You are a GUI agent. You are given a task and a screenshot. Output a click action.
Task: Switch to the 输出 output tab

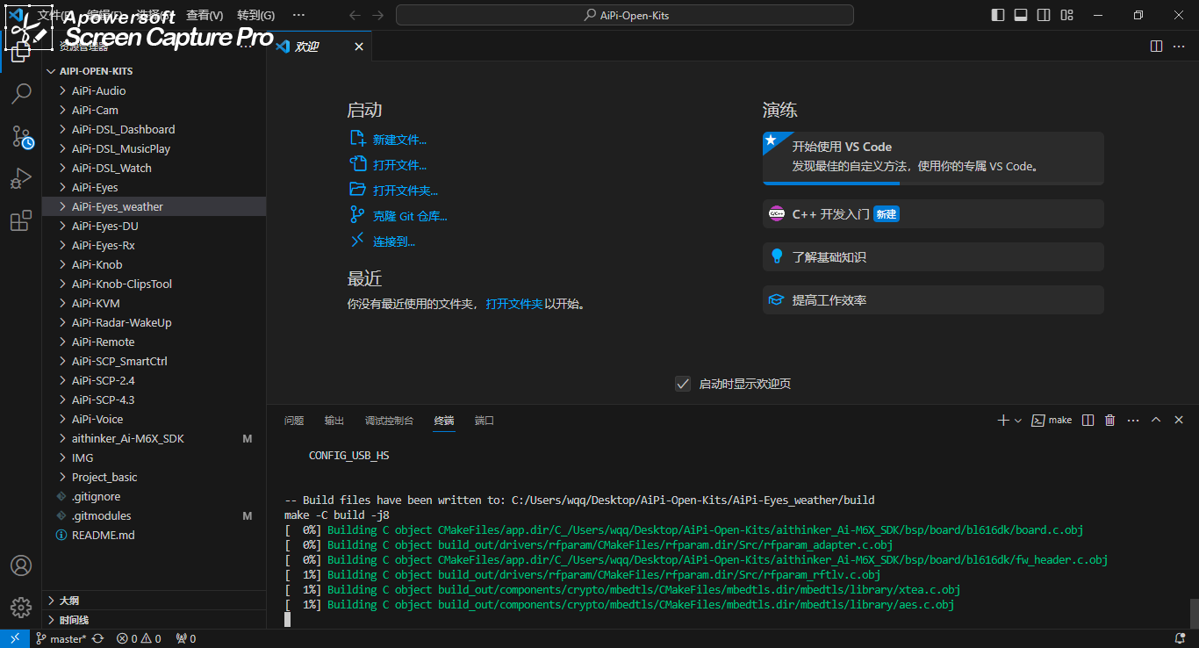click(334, 421)
